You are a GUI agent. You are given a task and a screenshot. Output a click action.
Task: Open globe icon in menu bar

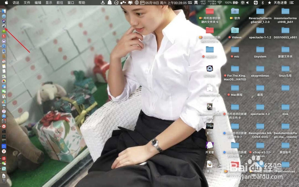pos(137,2)
